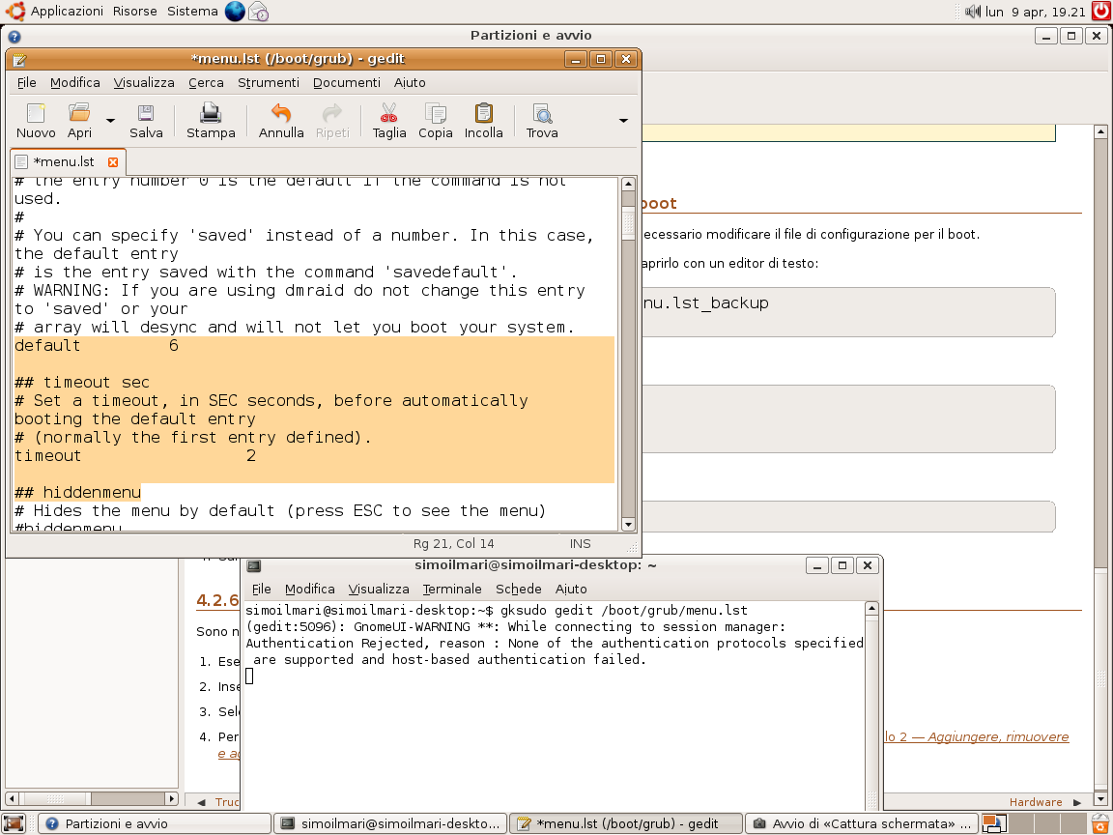Open the Terminale menu in terminal window
The image size is (1113, 835).
[x=451, y=589]
